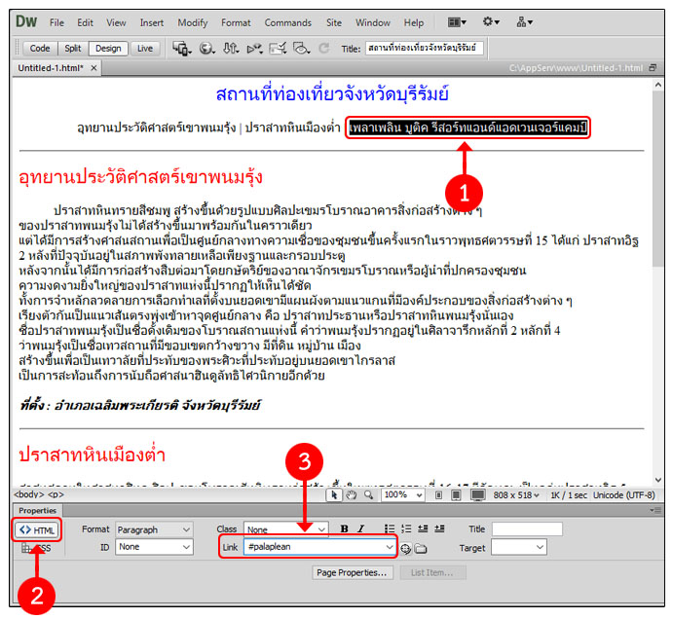
Task: Apply Bold formatting in Properties panel
Action: coord(344,529)
